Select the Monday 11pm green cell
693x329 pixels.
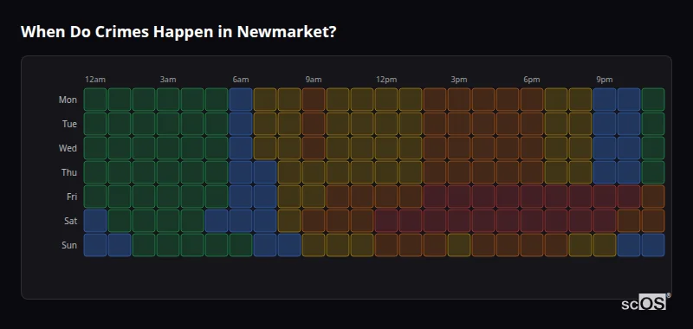pyautogui.click(x=653, y=100)
